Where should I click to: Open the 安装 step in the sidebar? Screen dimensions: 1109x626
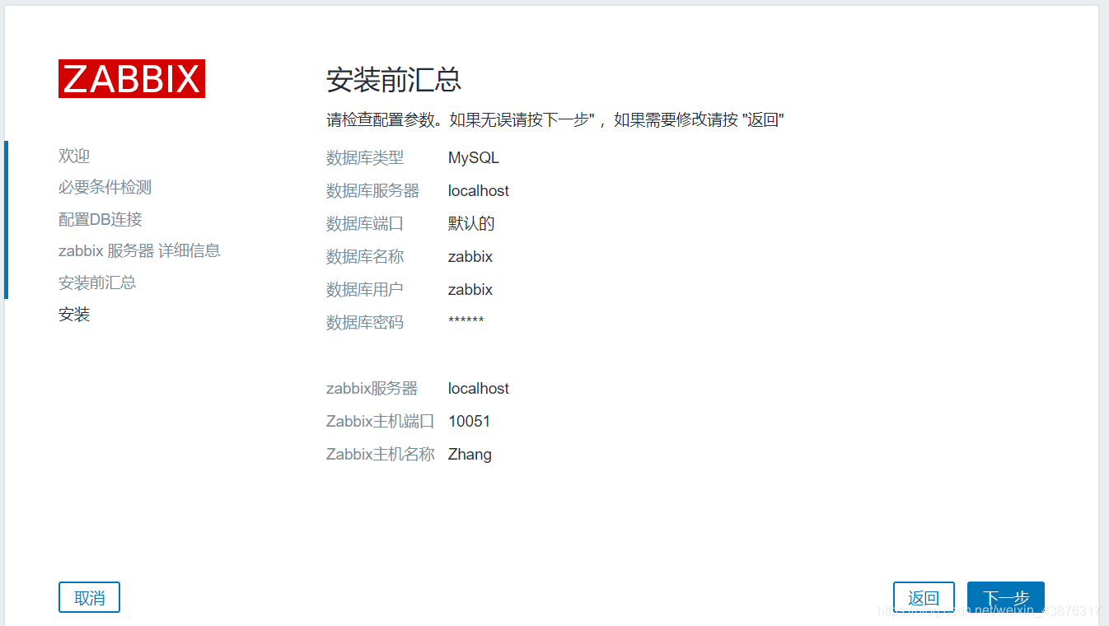pos(74,314)
